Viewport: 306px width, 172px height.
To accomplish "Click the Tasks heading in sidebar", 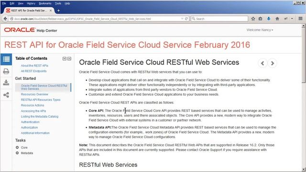I will (20, 140).
